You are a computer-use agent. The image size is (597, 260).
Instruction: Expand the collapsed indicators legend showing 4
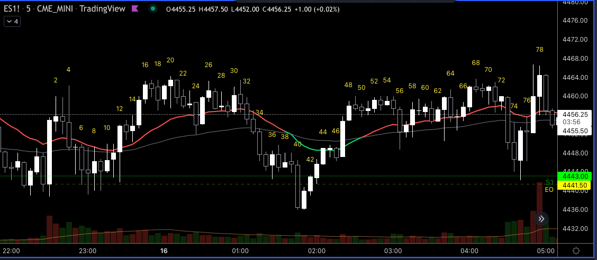pyautogui.click(x=12, y=22)
